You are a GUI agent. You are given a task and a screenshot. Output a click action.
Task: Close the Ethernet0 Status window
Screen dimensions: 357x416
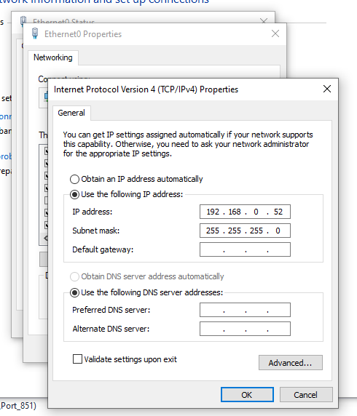[x=264, y=20]
